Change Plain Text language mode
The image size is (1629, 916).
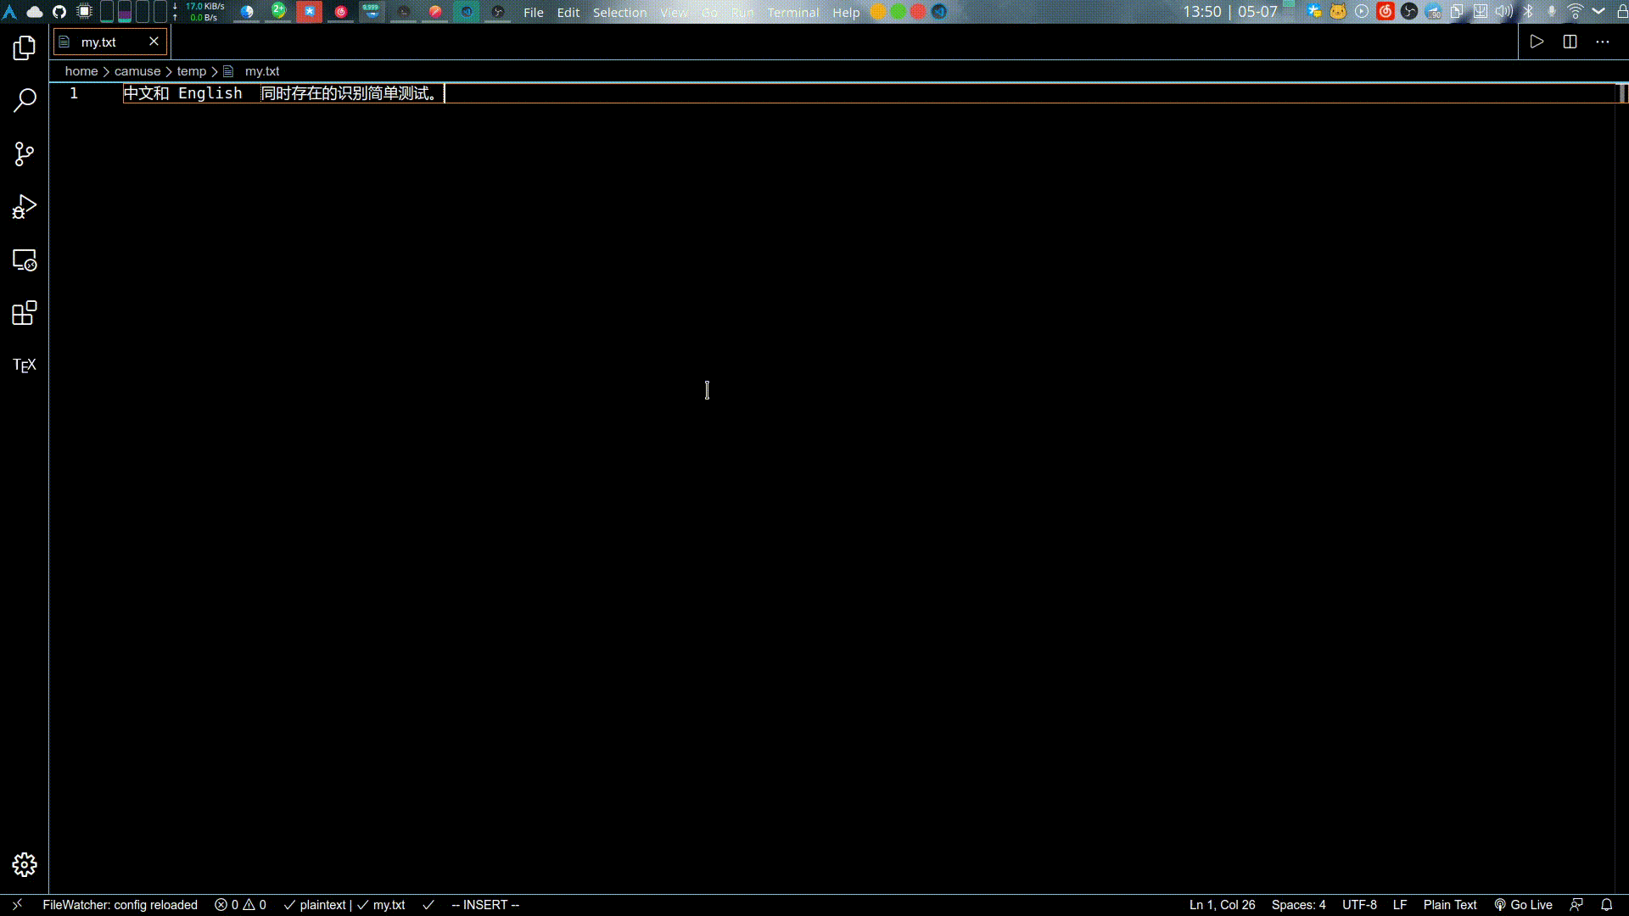click(1450, 905)
